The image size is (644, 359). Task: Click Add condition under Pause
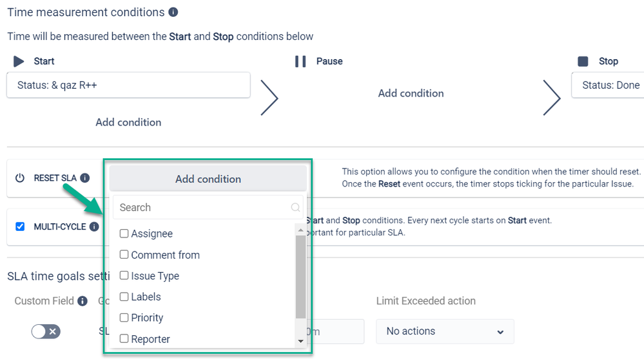(x=411, y=93)
